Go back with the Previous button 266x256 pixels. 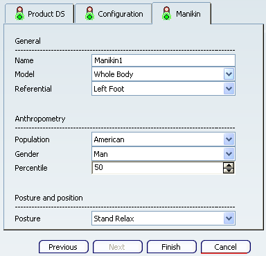(x=64, y=247)
